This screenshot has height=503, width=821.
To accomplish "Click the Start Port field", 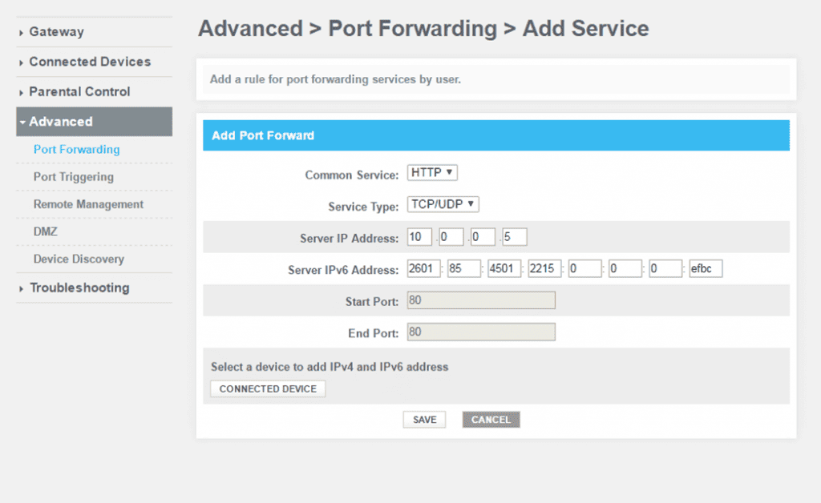I will (481, 300).
